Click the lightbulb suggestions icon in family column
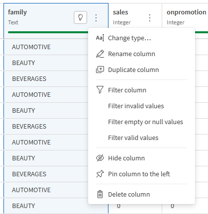208x214 pixels. click(80, 17)
